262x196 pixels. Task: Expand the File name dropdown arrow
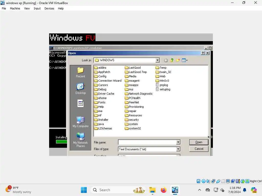178,142
